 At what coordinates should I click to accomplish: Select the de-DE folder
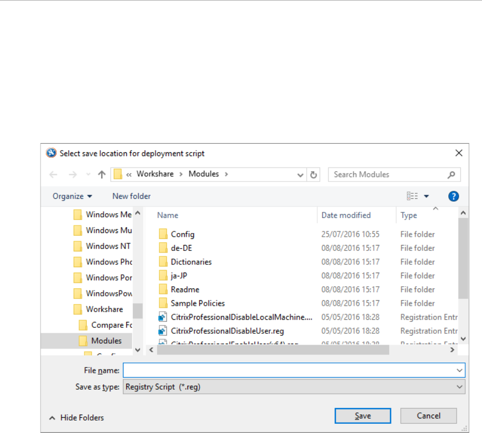pos(175,248)
